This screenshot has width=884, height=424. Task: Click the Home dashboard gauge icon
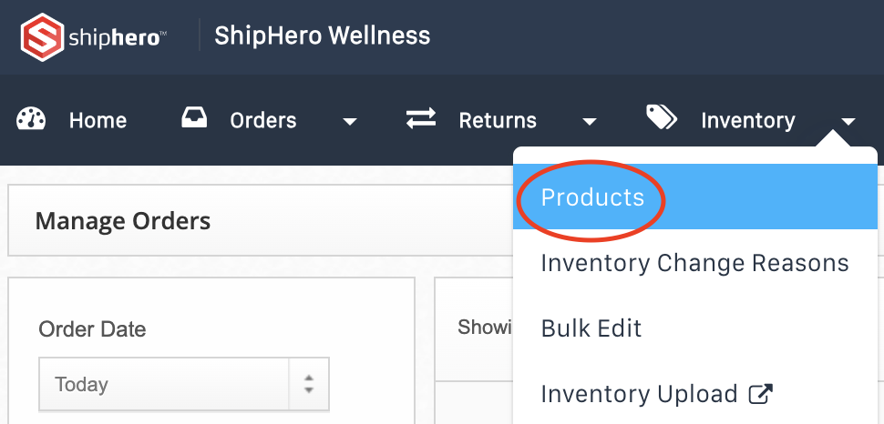click(31, 120)
